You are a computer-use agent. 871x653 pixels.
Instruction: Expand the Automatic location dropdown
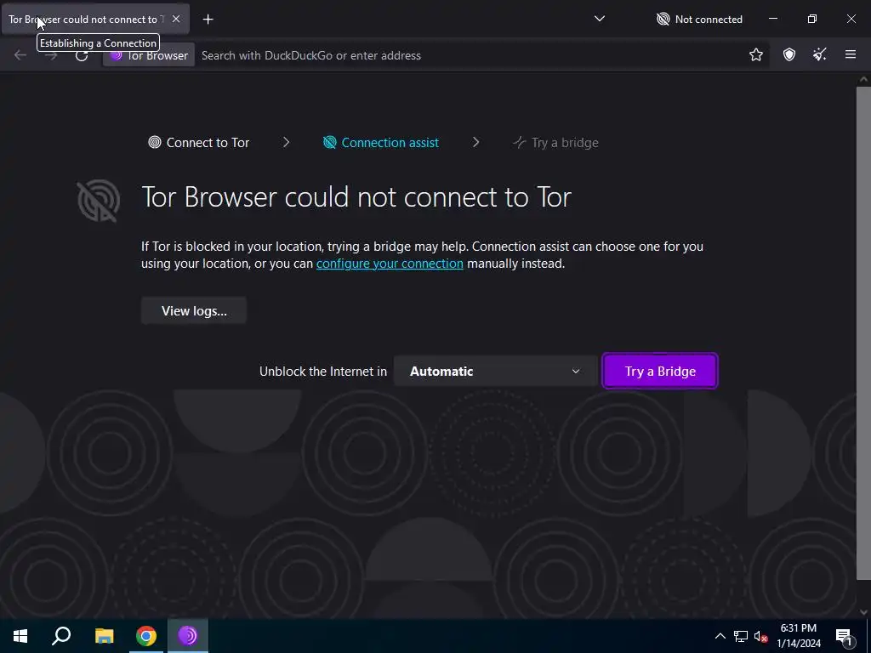(495, 371)
